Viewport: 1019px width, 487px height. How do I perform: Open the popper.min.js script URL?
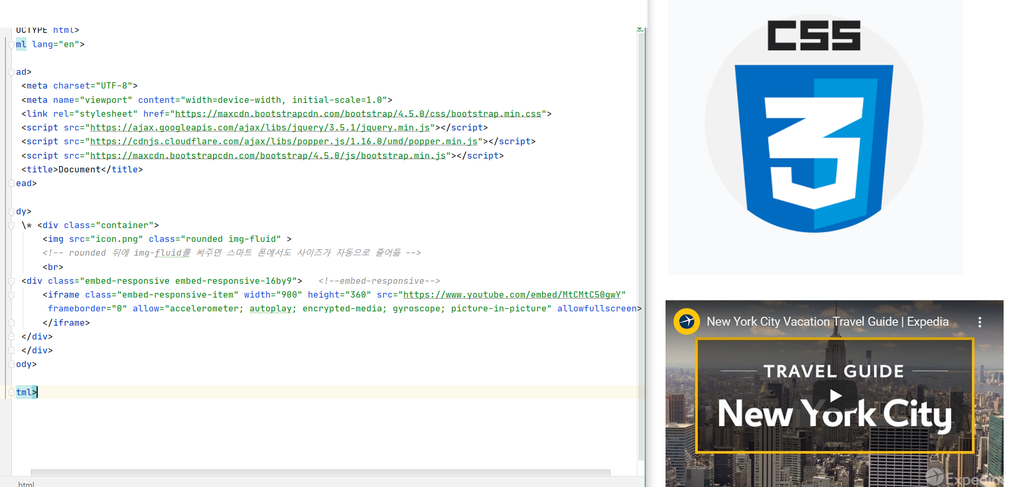click(x=284, y=142)
